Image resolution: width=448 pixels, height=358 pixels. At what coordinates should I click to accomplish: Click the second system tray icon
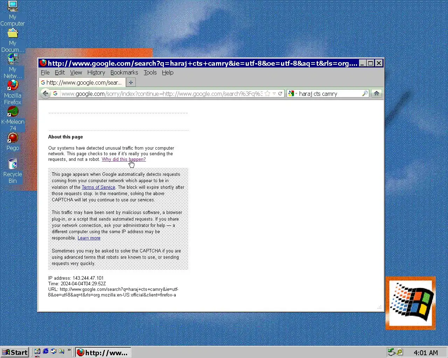tap(400, 352)
